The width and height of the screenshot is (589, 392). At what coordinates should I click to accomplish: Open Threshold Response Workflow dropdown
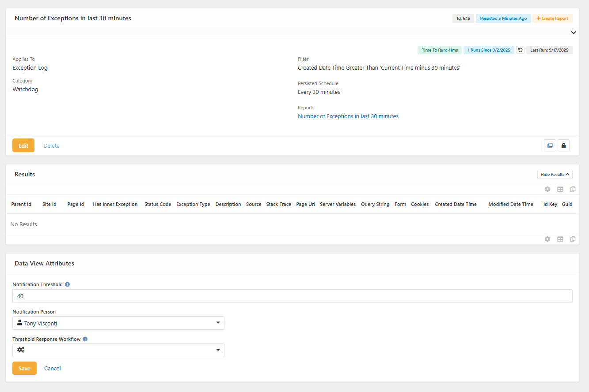pos(118,350)
